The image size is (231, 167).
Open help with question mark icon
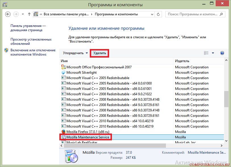coord(222,53)
